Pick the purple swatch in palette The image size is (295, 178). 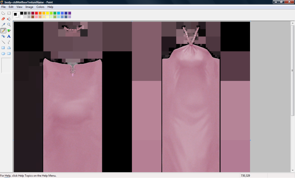pos(69,13)
